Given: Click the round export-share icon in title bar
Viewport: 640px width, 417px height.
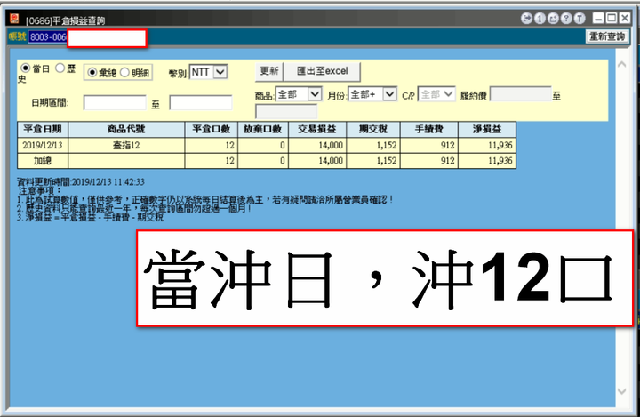Looking at the screenshot, I should pyautogui.click(x=553, y=18).
